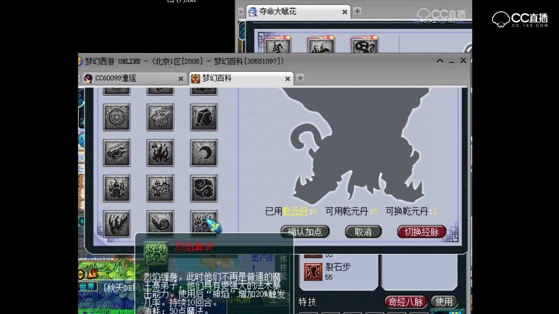Select the 烈焰真诀 skill under the cursor

pos(204,224)
